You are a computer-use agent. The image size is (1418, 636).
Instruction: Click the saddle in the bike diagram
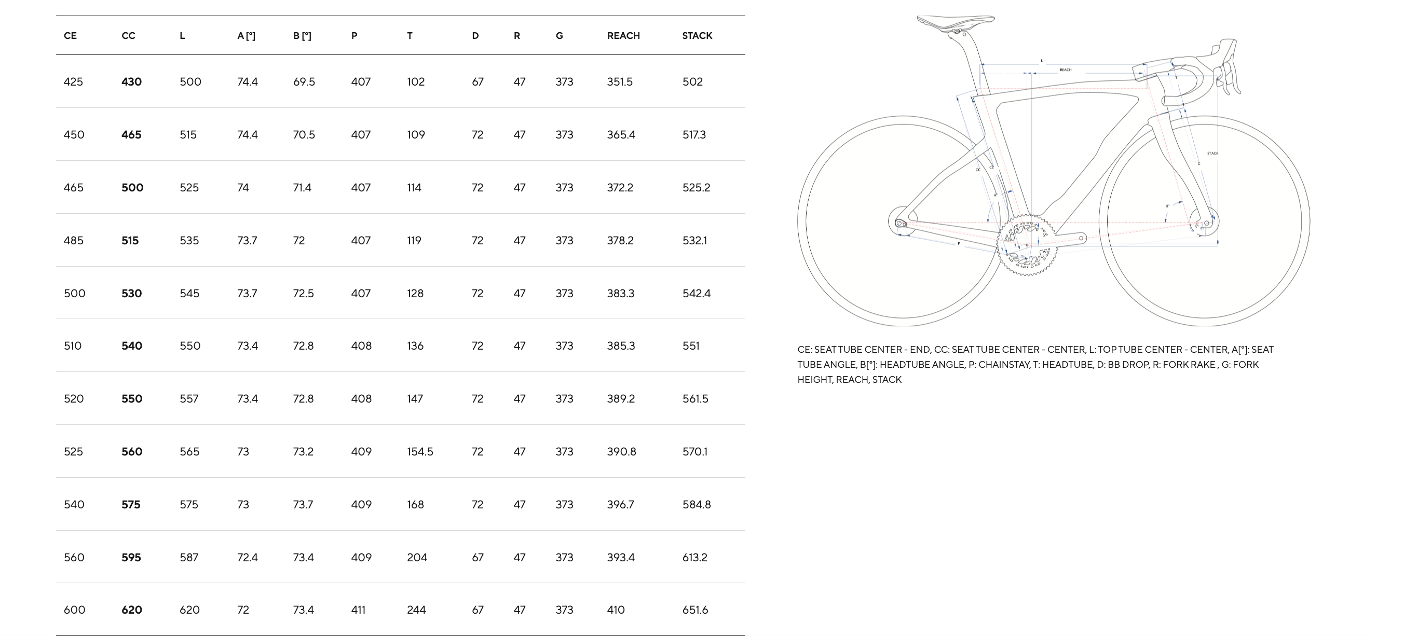point(955,21)
